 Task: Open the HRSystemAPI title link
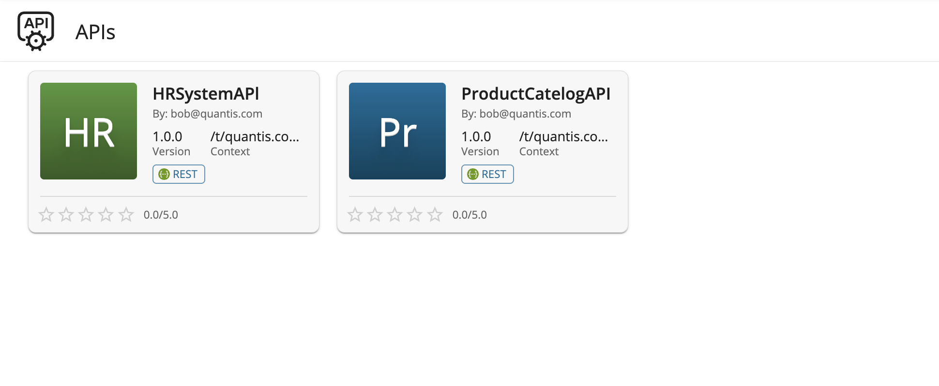tap(206, 93)
